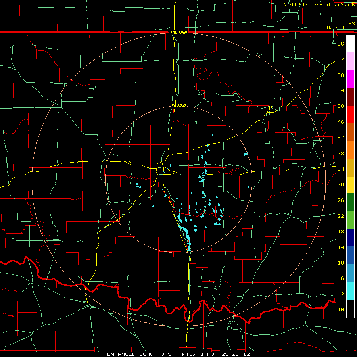Viewport: 357px width, 357px height.
Task: Select the legend value "22"
Action: coord(341,216)
